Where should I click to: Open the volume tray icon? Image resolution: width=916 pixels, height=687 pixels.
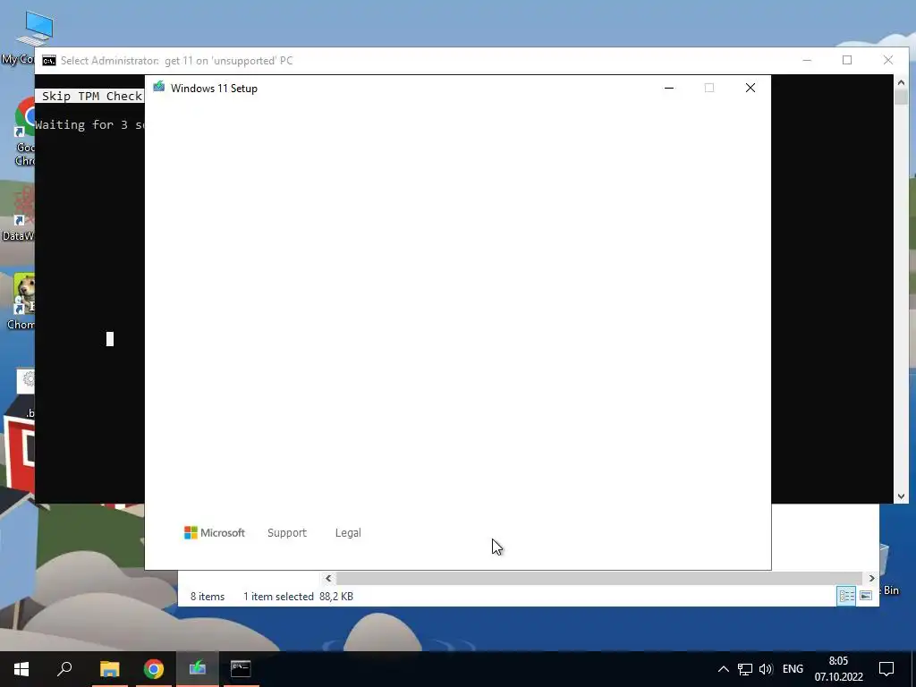point(766,669)
